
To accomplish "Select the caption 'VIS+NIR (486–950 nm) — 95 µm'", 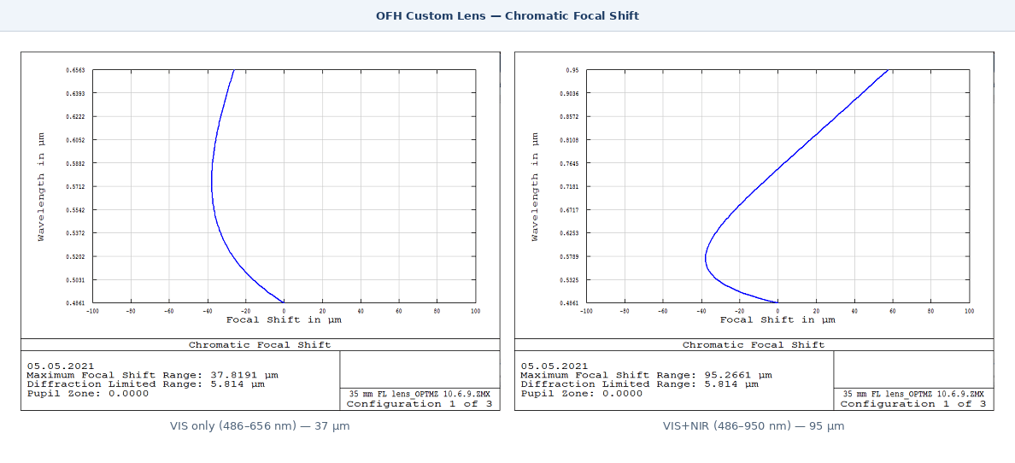I will [754, 426].
